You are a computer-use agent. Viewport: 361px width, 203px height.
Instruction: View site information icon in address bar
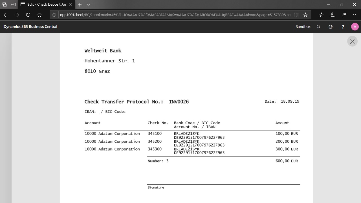54,15
